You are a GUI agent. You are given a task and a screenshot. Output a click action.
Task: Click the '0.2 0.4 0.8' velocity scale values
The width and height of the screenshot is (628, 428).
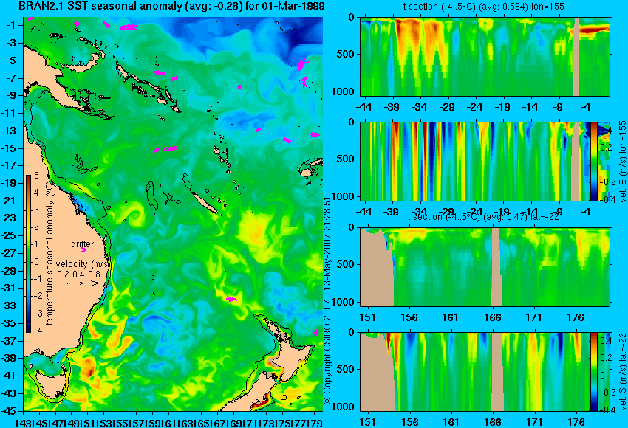click(78, 275)
